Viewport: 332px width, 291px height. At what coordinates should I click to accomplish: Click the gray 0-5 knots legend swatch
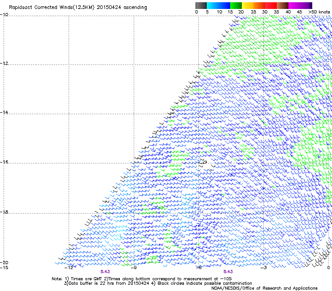201,5
